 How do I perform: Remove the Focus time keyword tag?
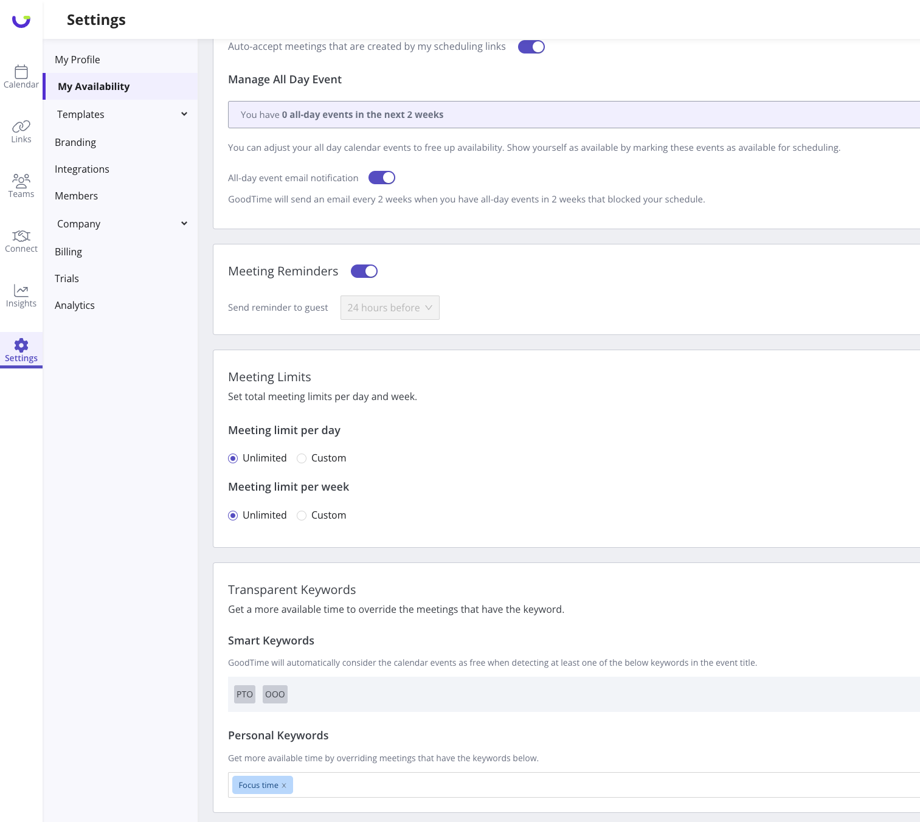(x=284, y=786)
